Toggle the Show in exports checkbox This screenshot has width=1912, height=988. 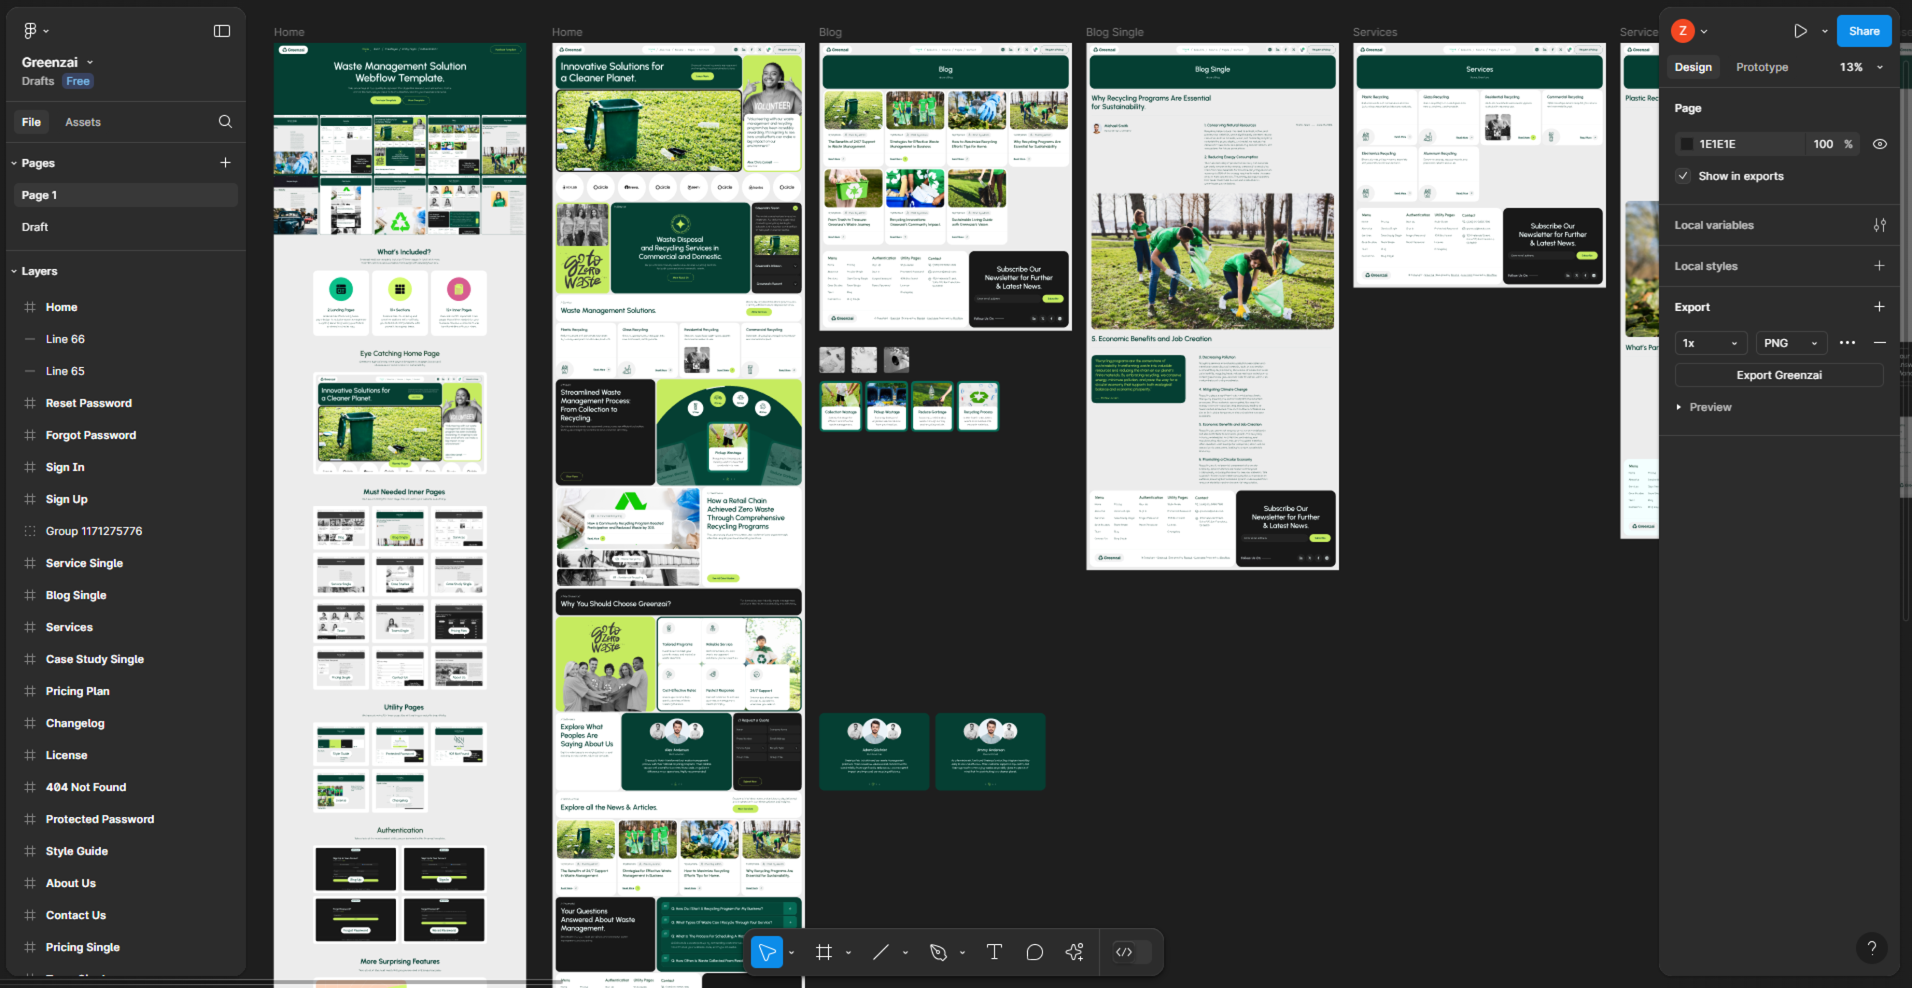coord(1684,176)
